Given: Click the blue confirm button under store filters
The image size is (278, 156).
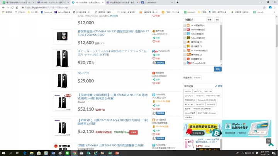Looking at the screenshot, I should (x=217, y=69).
